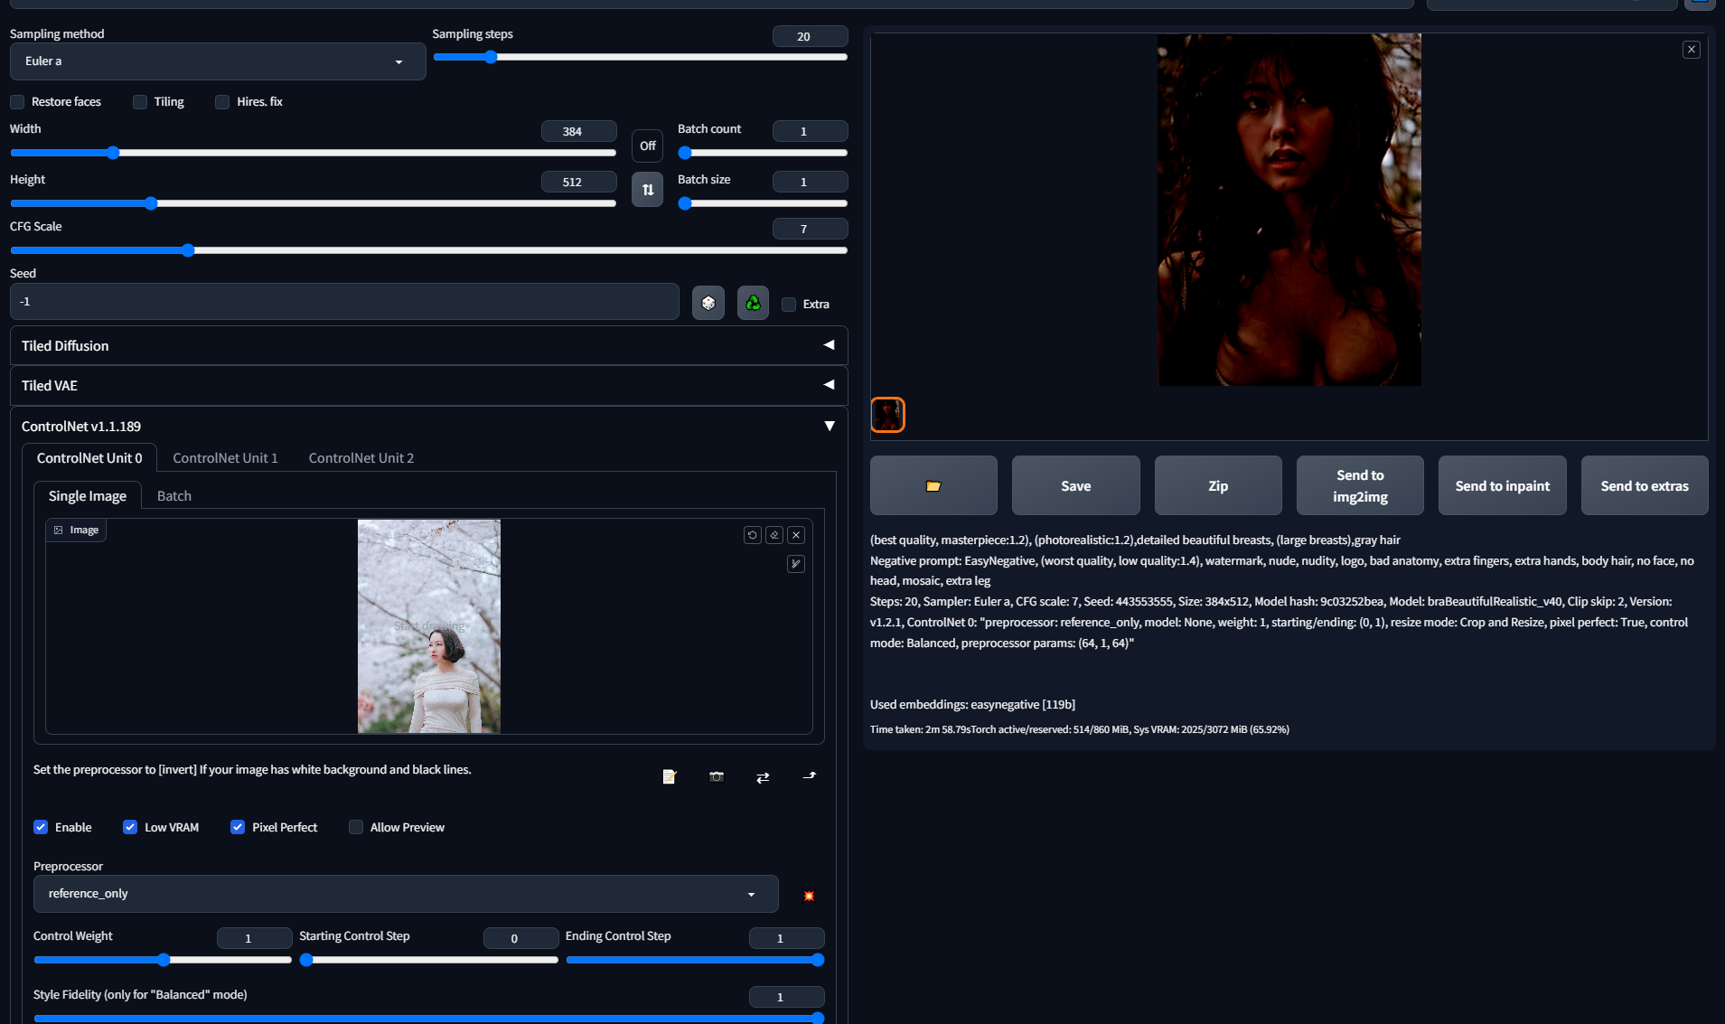Click the Send to extras button
The width and height of the screenshot is (1725, 1024).
click(x=1644, y=485)
